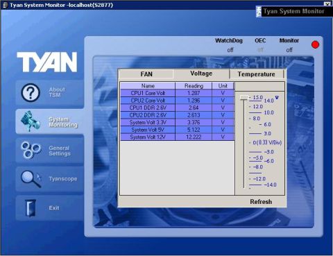Click the 1.296 reading value
Image resolution: width=333 pixels, height=256 pixels.
[x=194, y=101]
